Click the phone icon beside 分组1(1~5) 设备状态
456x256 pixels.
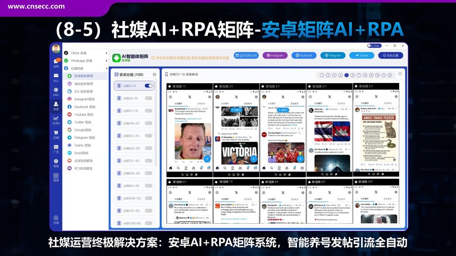pos(166,74)
